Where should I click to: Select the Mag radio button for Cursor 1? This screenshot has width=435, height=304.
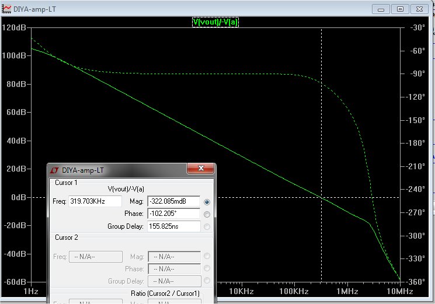click(x=207, y=202)
